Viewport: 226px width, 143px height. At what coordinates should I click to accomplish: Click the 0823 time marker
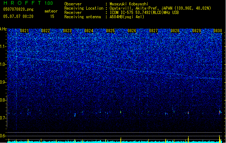point(67,31)
